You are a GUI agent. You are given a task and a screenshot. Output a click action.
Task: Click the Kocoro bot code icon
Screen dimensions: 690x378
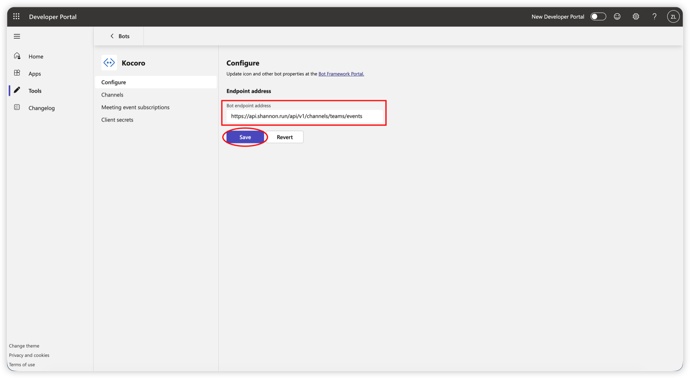(x=109, y=63)
